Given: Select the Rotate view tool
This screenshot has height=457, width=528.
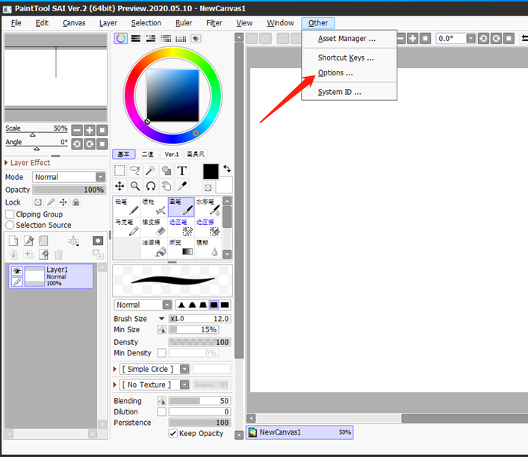Looking at the screenshot, I should (151, 186).
